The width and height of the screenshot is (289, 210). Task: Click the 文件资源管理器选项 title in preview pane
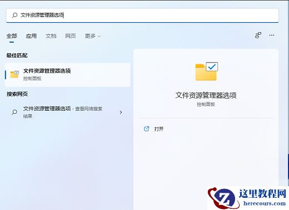click(206, 95)
